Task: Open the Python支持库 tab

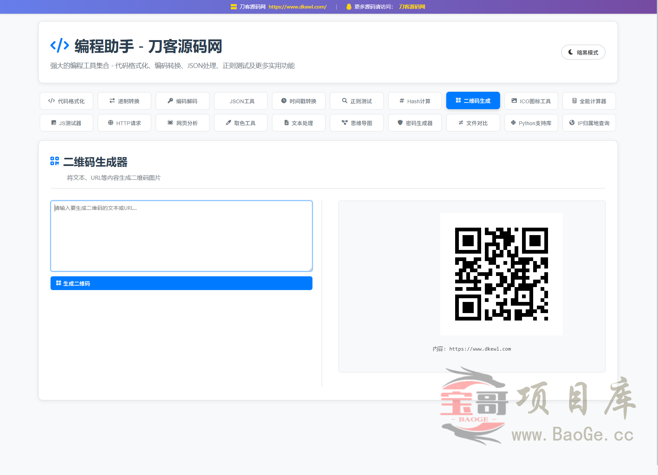Action: coord(531,123)
